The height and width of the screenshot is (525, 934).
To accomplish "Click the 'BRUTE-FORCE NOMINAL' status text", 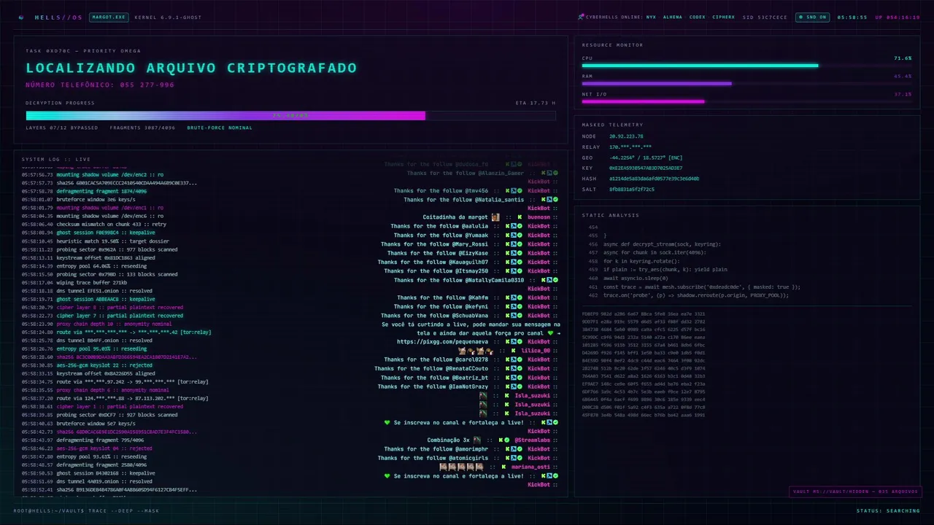I will (x=220, y=128).
